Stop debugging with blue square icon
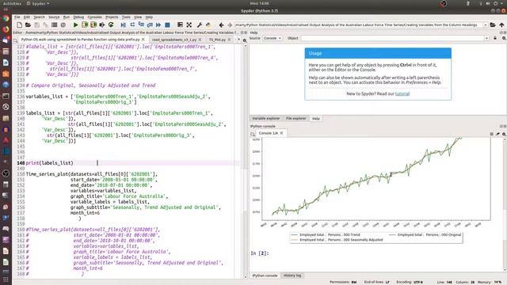Screen dimensions: 507x285 tap(167, 25)
